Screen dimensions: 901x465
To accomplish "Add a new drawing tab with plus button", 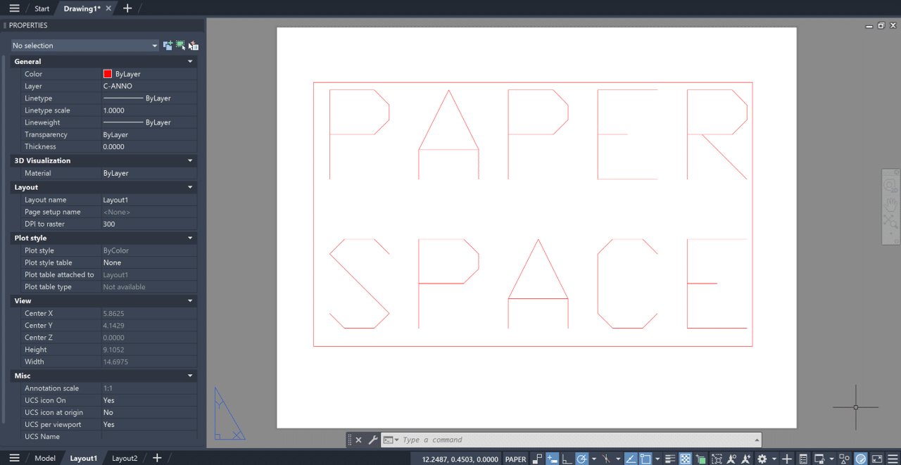I will pyautogui.click(x=127, y=8).
